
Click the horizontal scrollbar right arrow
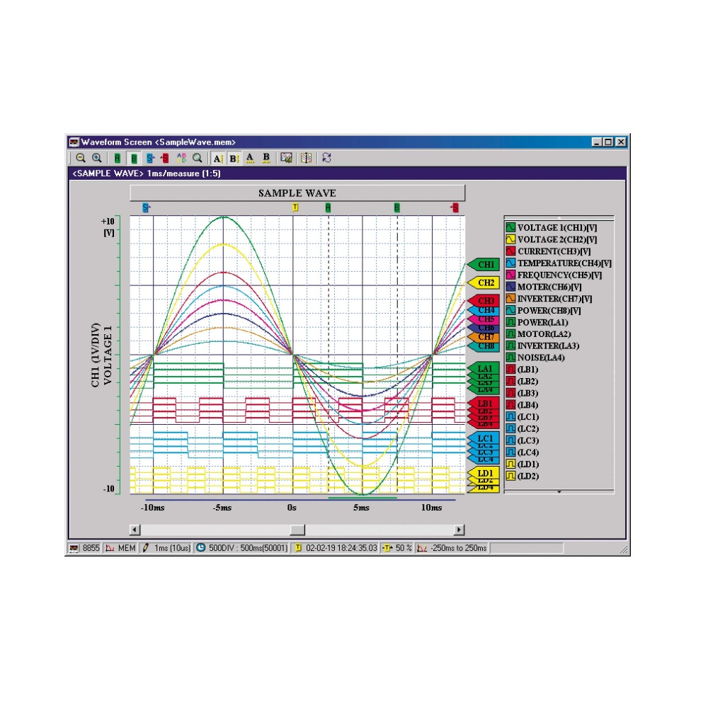pyautogui.click(x=459, y=530)
